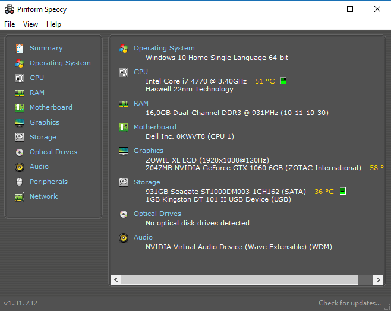The width and height of the screenshot is (391, 312).
Task: Open the Graphics heading link in main panel
Action: pos(149,151)
